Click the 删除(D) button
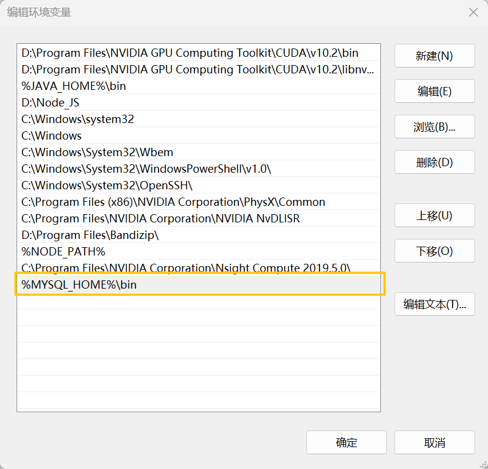The height and width of the screenshot is (469, 488). click(434, 162)
